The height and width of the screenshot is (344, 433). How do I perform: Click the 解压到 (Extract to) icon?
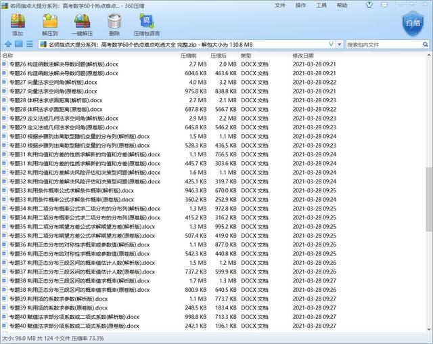[x=50, y=22]
